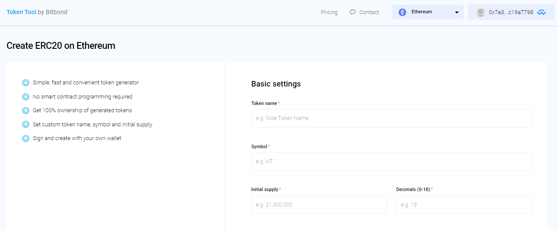Click text 'Simple, fast and convenient token generator'
This screenshot has height=230, width=558.
[86, 83]
